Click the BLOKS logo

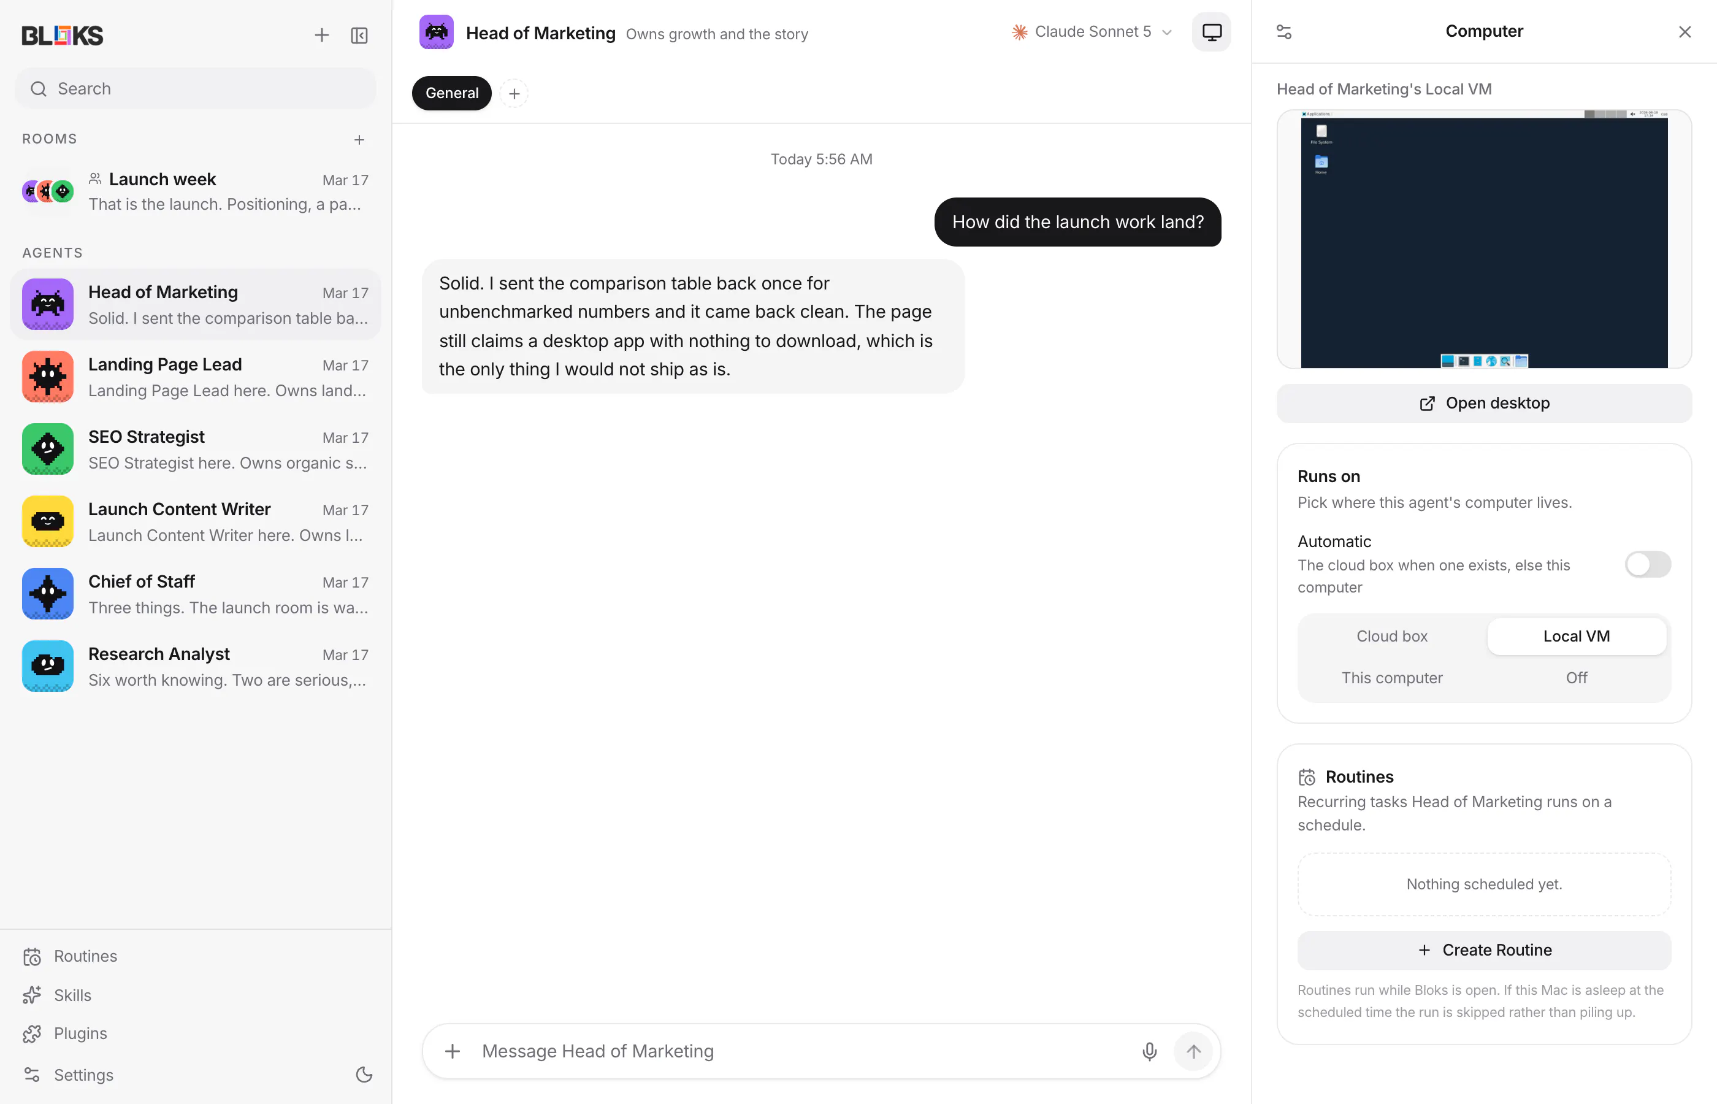click(63, 35)
